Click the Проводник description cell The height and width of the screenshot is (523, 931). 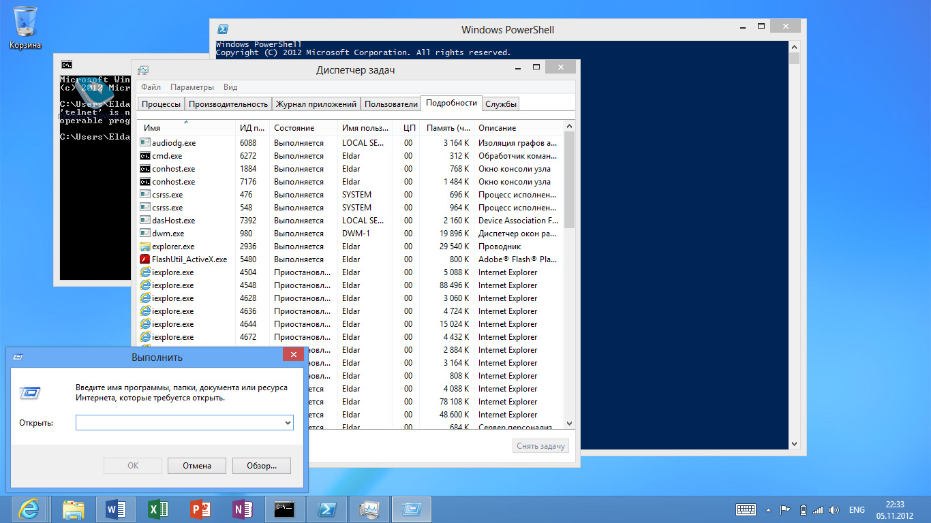[500, 247]
